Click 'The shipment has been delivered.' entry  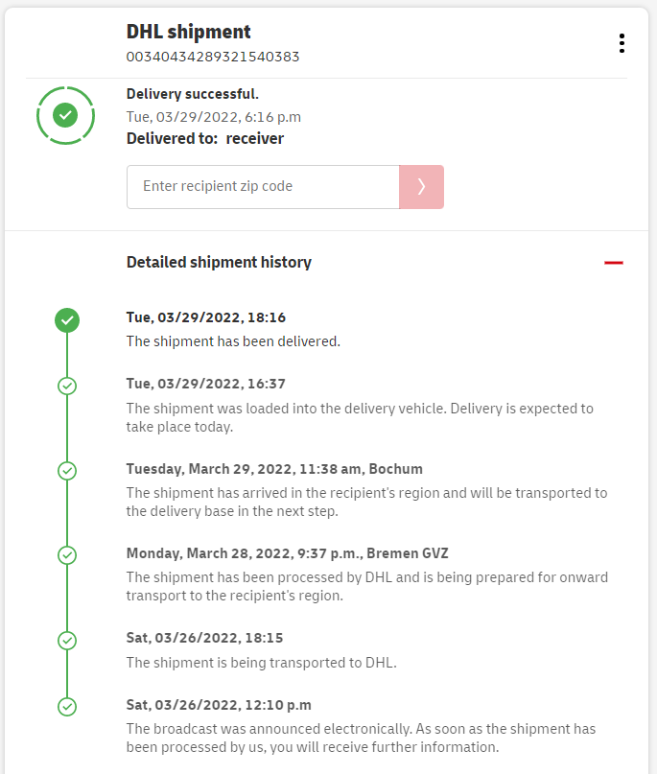233,340
